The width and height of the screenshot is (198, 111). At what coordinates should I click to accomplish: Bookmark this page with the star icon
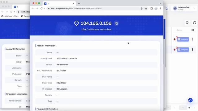(x=146, y=8)
